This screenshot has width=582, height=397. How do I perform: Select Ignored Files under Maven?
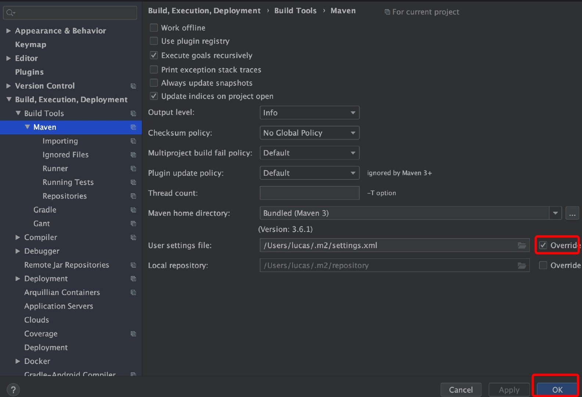[x=65, y=155]
